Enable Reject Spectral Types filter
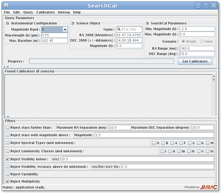Screen dimensions: 221x193 coord(7,143)
